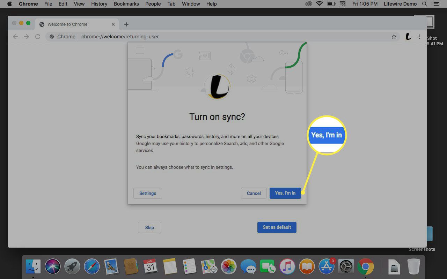Click the Set as default button

277,227
